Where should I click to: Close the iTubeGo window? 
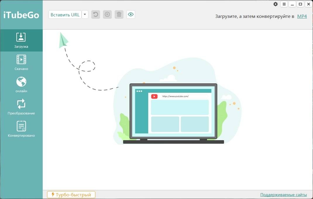308,4
